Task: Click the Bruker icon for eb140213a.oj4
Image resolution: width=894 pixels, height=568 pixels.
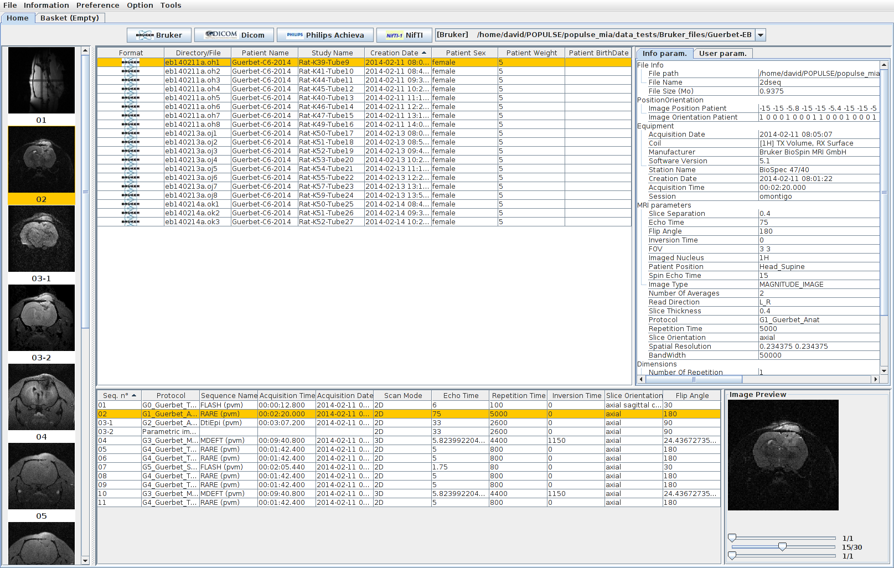Action: click(x=131, y=159)
